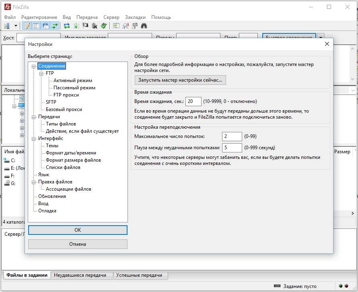
Task: Toggle message log display icon
Action: [x=27, y=26]
